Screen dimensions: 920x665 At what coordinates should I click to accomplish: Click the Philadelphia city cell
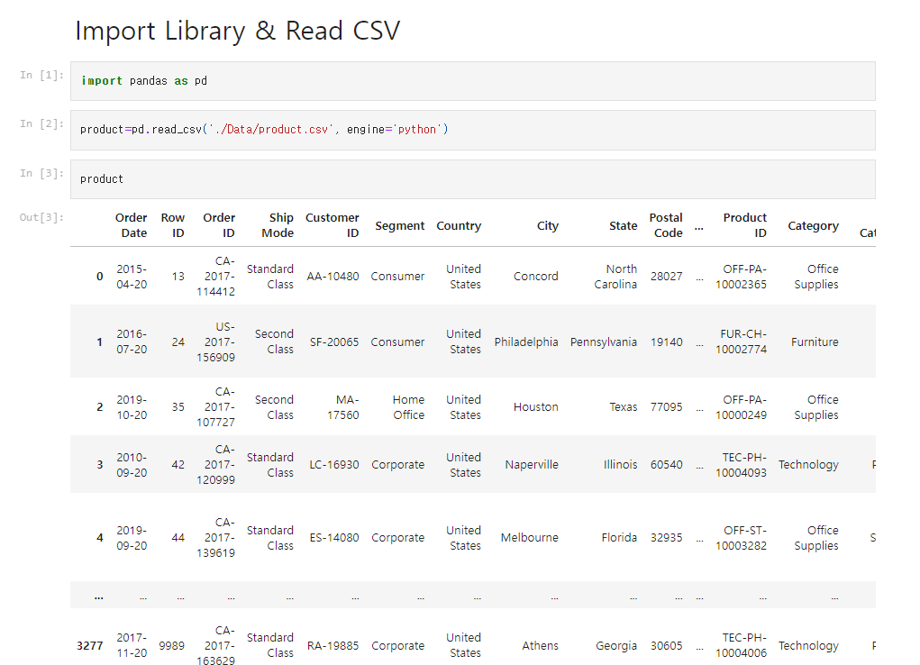[526, 342]
